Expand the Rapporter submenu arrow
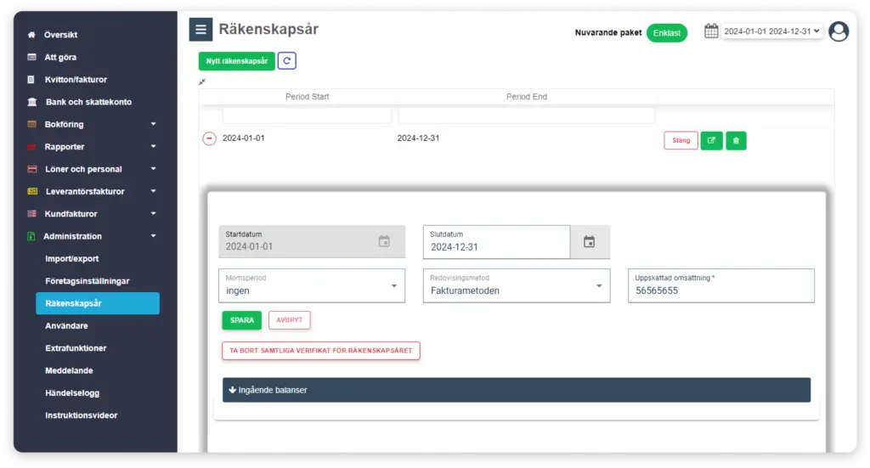This screenshot has height=468, width=870. click(153, 146)
